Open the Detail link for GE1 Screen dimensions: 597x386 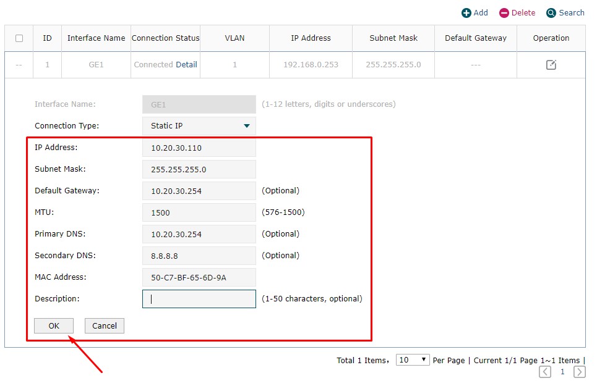(x=186, y=65)
